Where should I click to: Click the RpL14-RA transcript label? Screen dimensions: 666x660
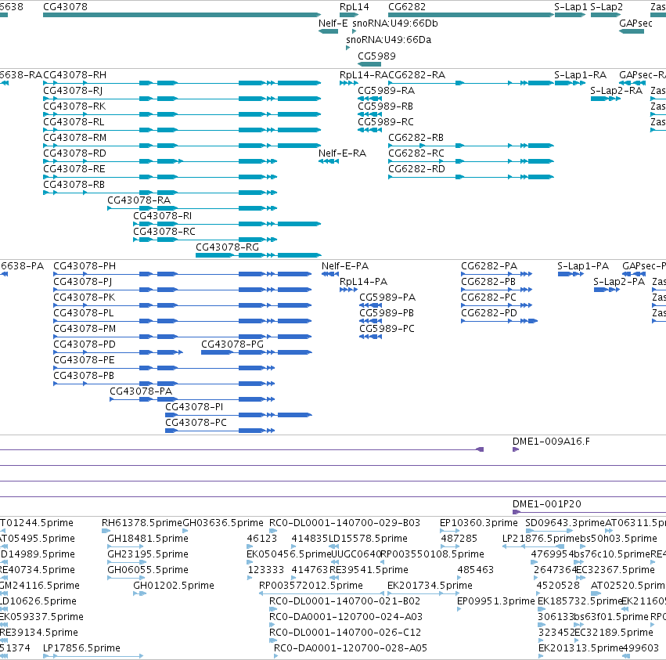tap(364, 75)
